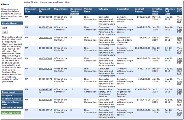Open document ID M-04048592-2
This screenshot has height=120, width=184.
click(x=45, y=91)
